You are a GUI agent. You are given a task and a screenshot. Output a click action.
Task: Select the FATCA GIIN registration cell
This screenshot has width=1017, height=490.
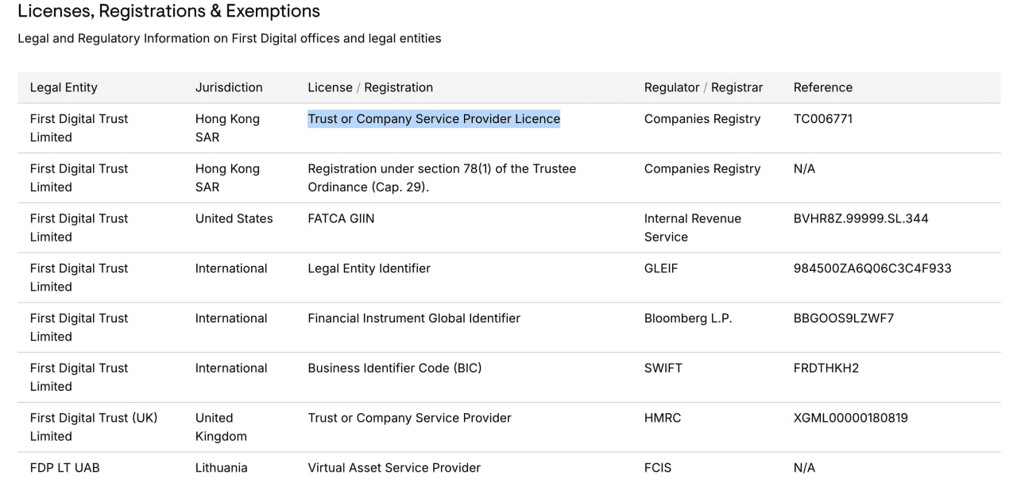(x=341, y=219)
